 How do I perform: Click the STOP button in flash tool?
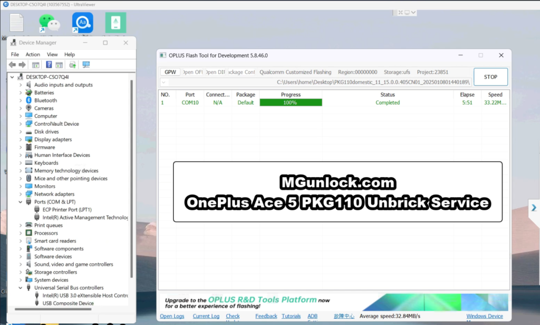pyautogui.click(x=490, y=77)
